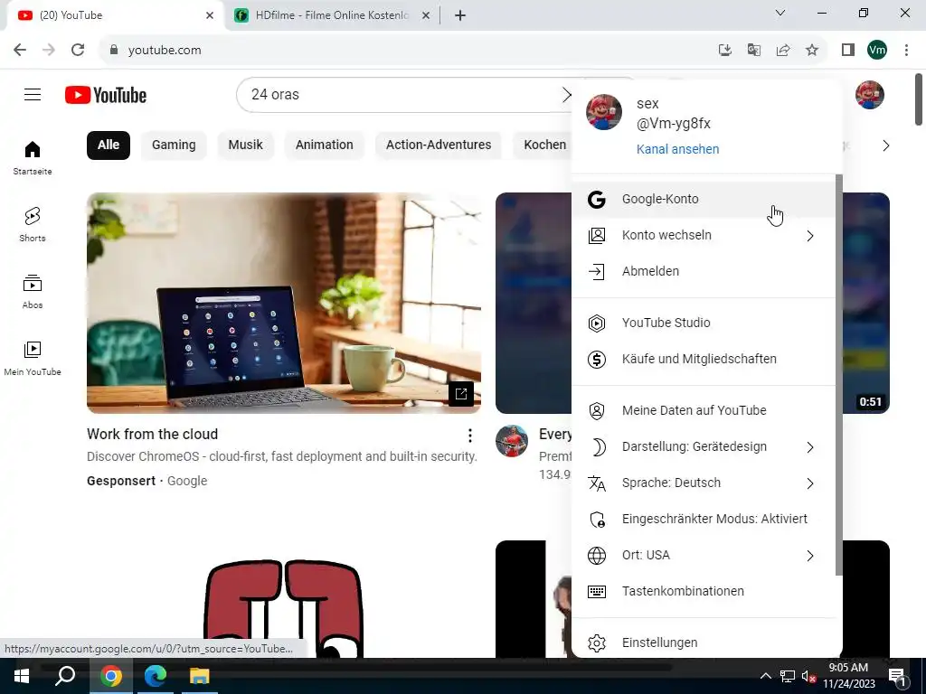Close the HDfilme tab
The height and width of the screenshot is (694, 926).
pos(426,15)
